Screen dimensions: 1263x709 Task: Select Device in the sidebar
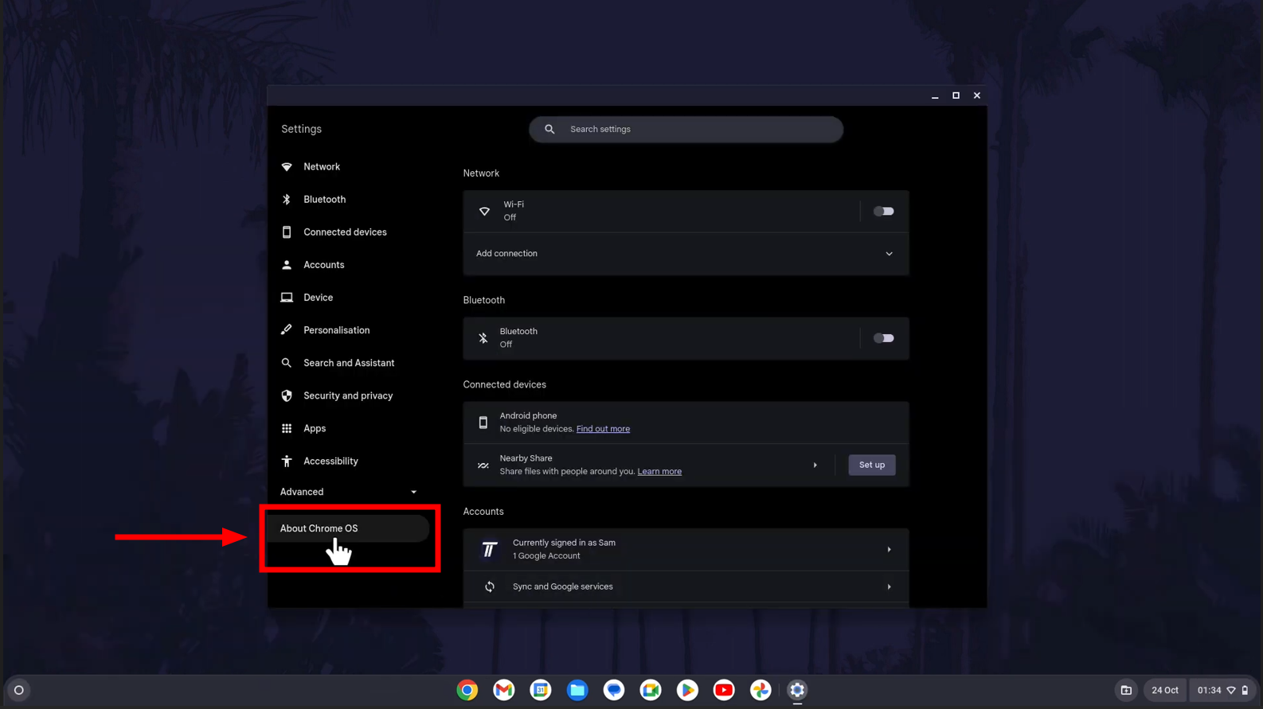click(x=348, y=297)
